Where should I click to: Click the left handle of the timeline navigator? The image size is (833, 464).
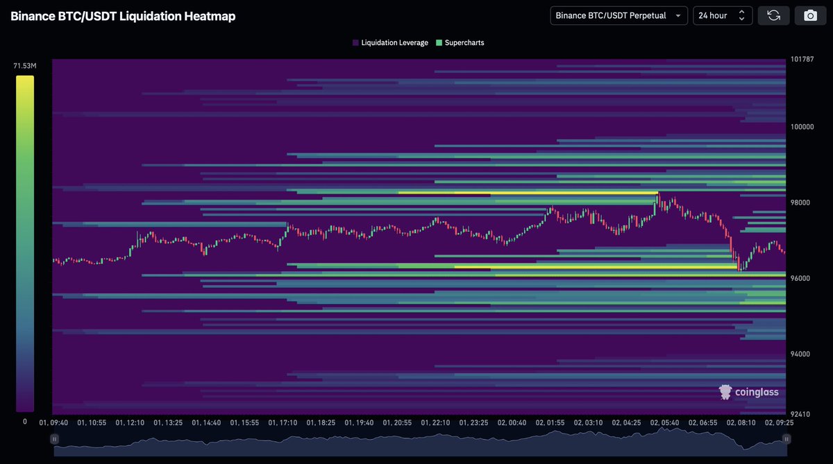point(54,438)
